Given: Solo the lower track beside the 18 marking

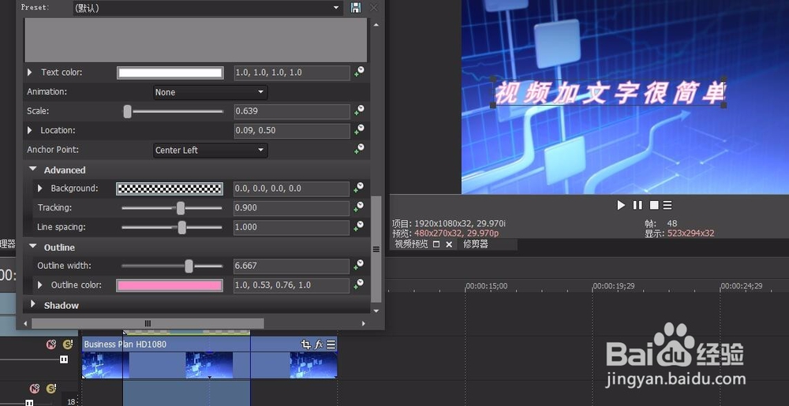Looking at the screenshot, I should [50, 389].
